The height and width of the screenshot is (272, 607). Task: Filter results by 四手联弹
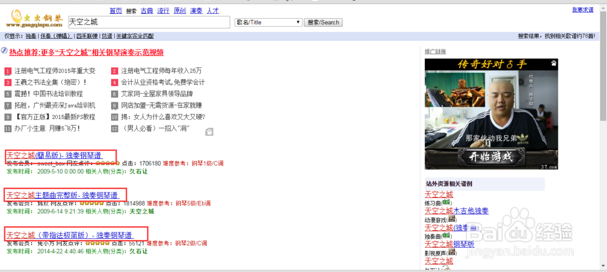(x=87, y=36)
